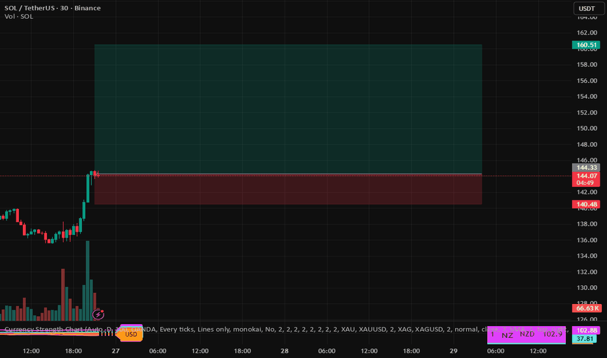Click the 144.07 current price label

[584, 176]
